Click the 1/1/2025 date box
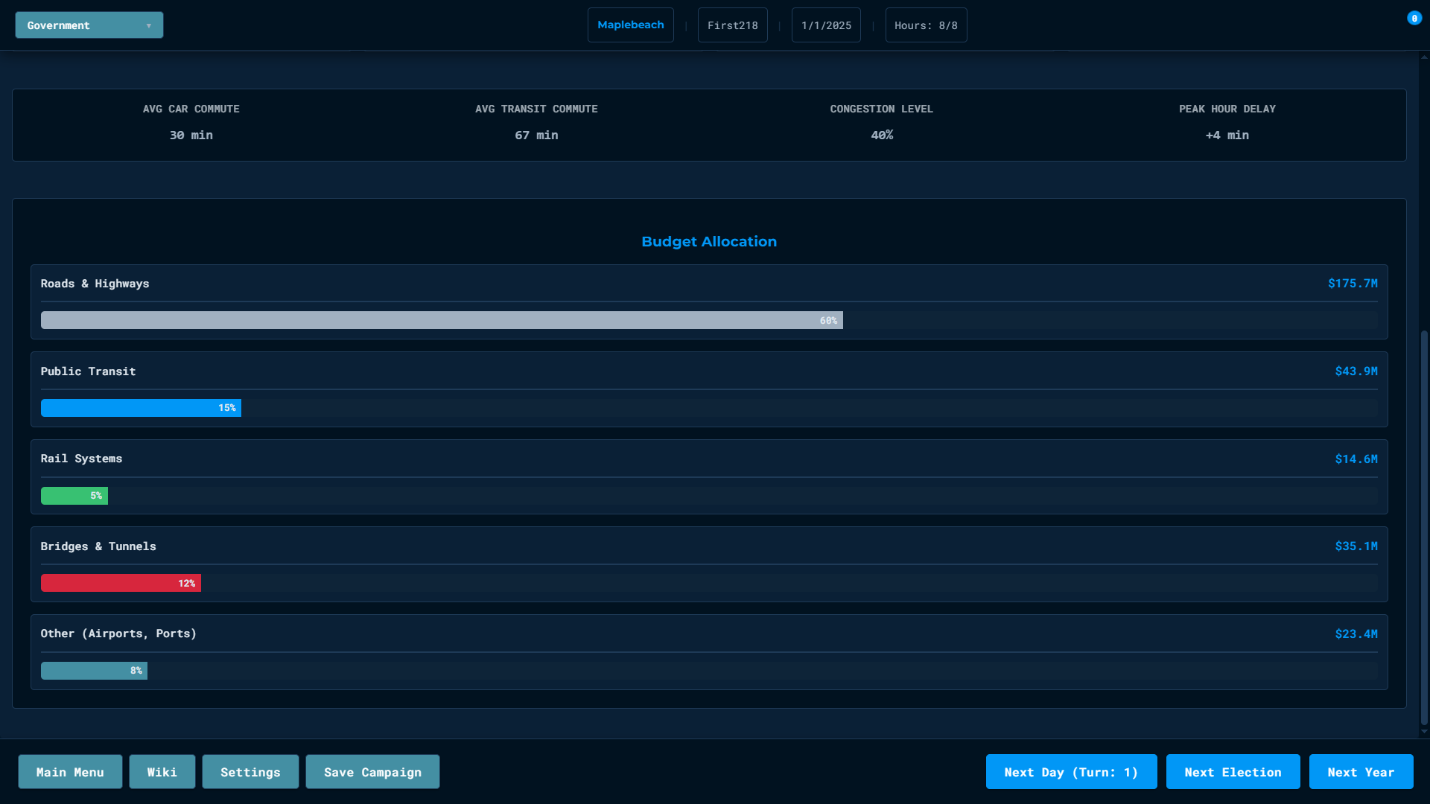The height and width of the screenshot is (804, 1430). tap(826, 25)
